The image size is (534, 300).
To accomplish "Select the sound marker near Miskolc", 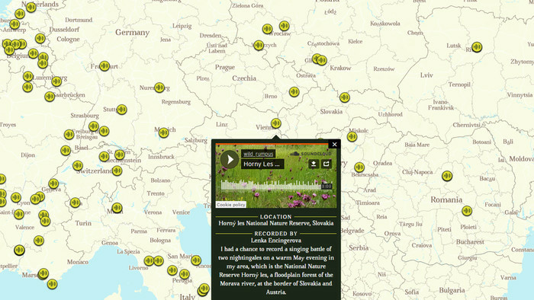I will 352,137.
